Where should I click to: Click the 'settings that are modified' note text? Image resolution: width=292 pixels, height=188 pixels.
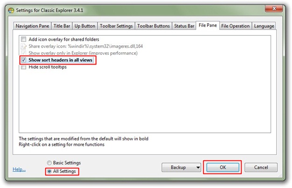click(84, 138)
